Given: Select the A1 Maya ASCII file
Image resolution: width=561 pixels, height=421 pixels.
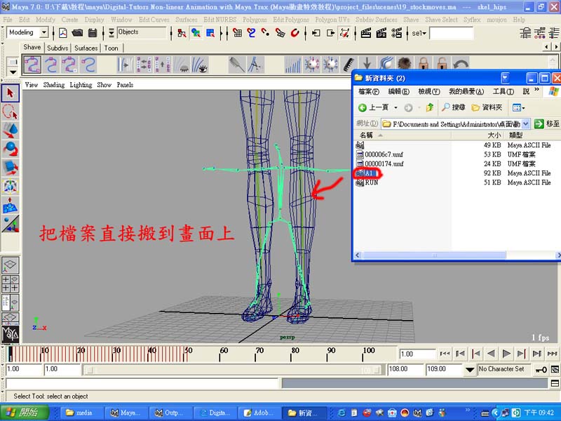Looking at the screenshot, I should pyautogui.click(x=369, y=173).
